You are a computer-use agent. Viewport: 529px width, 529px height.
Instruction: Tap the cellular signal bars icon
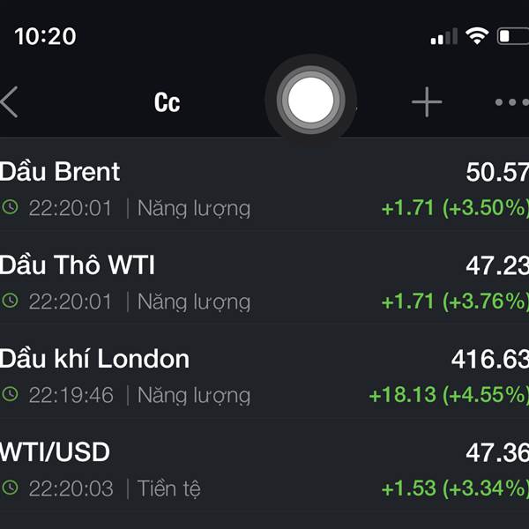coord(444,36)
